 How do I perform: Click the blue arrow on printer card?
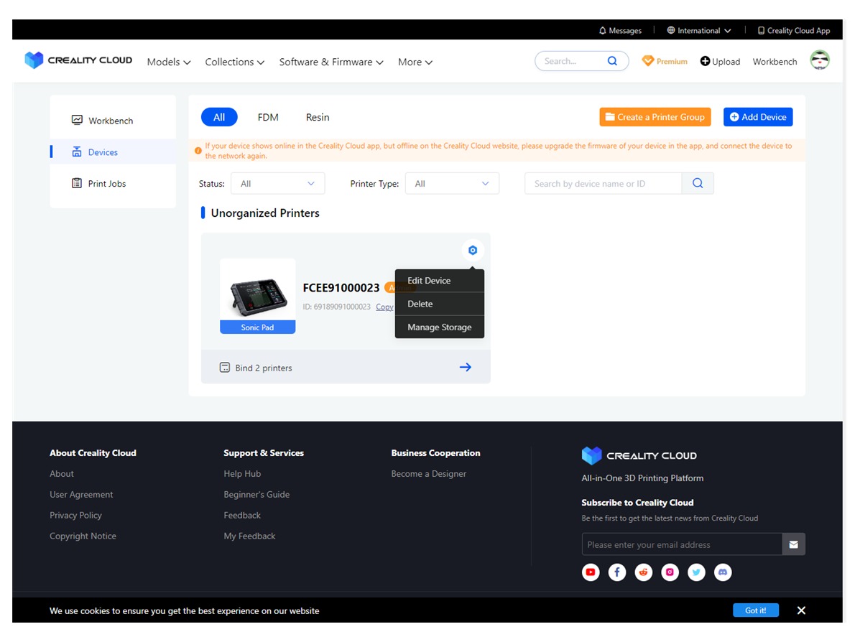[x=466, y=367]
